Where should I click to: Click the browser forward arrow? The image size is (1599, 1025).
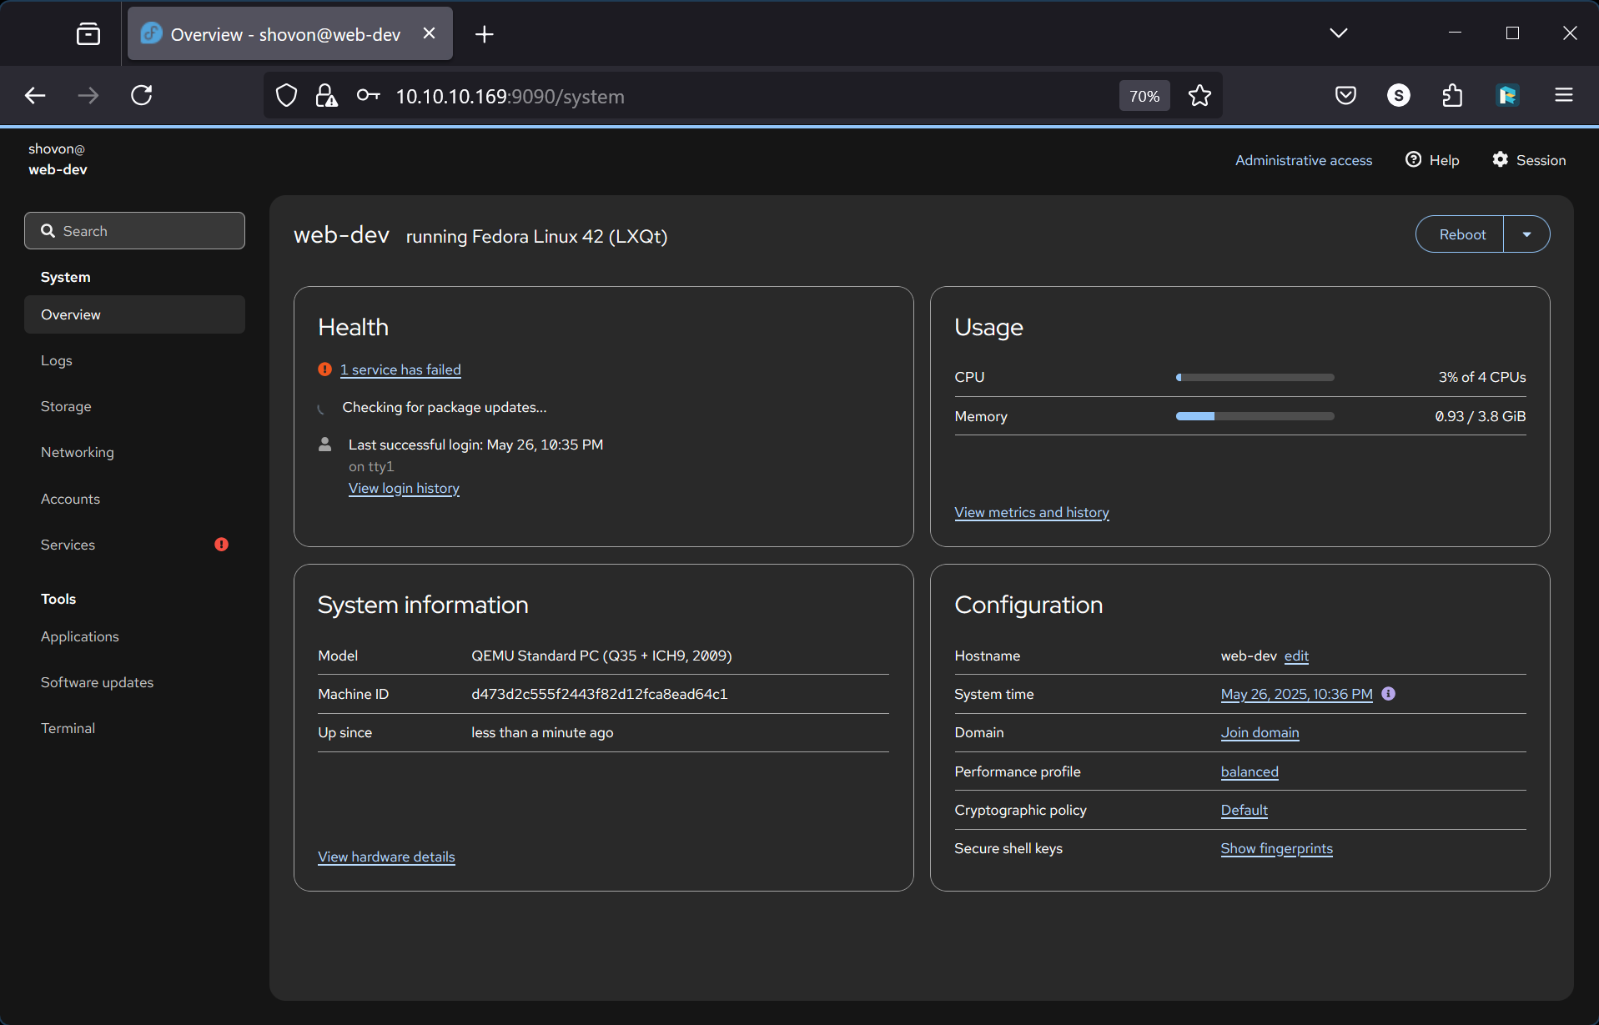tap(88, 96)
